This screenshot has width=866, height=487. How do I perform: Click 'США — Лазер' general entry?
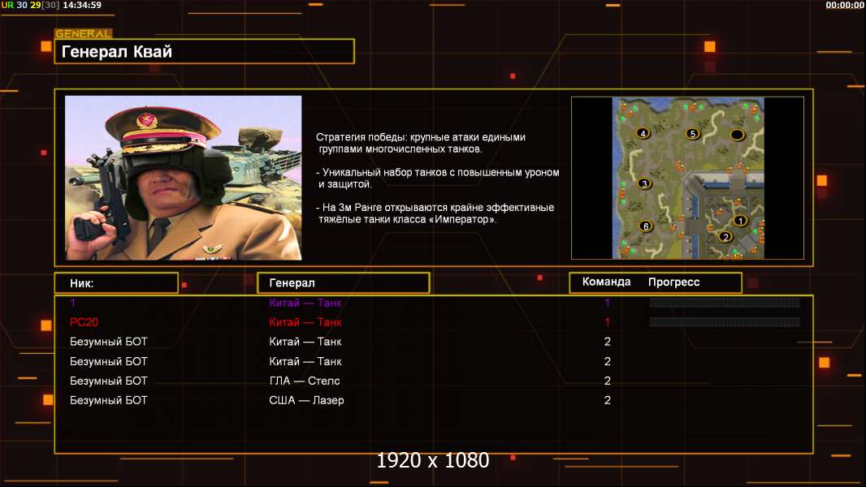coord(306,400)
